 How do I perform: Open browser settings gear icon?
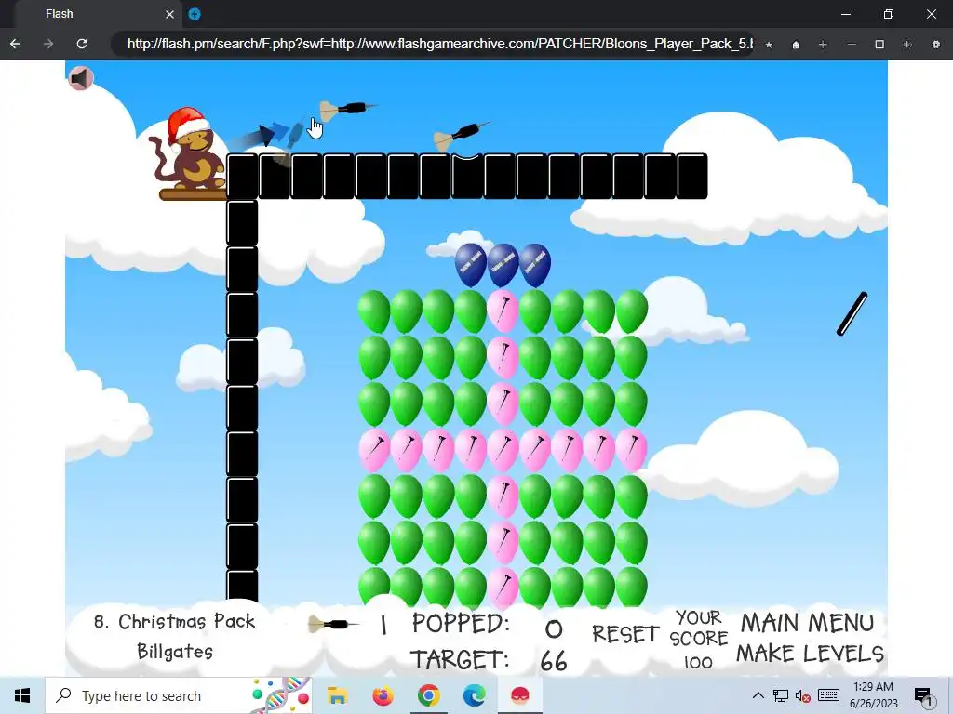tap(936, 45)
